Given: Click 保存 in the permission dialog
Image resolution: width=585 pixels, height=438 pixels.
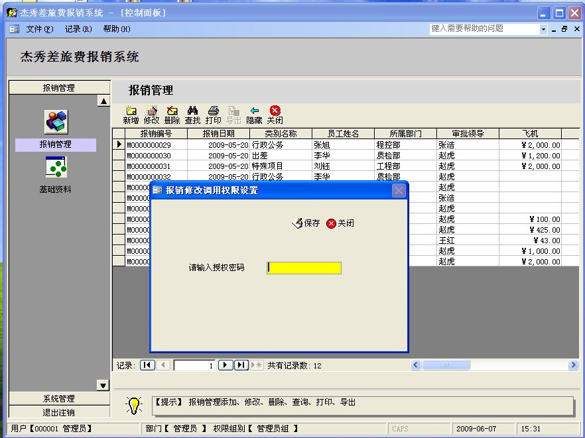Looking at the screenshot, I should point(306,223).
